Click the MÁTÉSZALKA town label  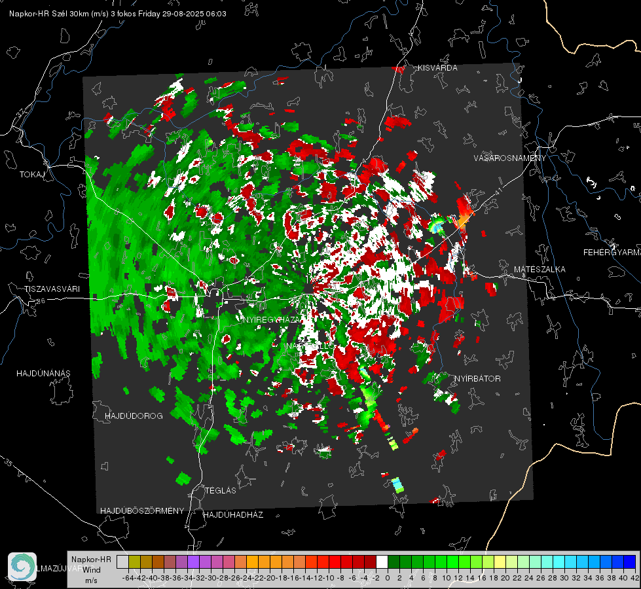point(540,270)
